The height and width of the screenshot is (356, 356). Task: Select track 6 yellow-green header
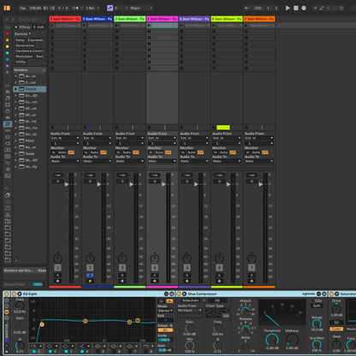[227, 19]
